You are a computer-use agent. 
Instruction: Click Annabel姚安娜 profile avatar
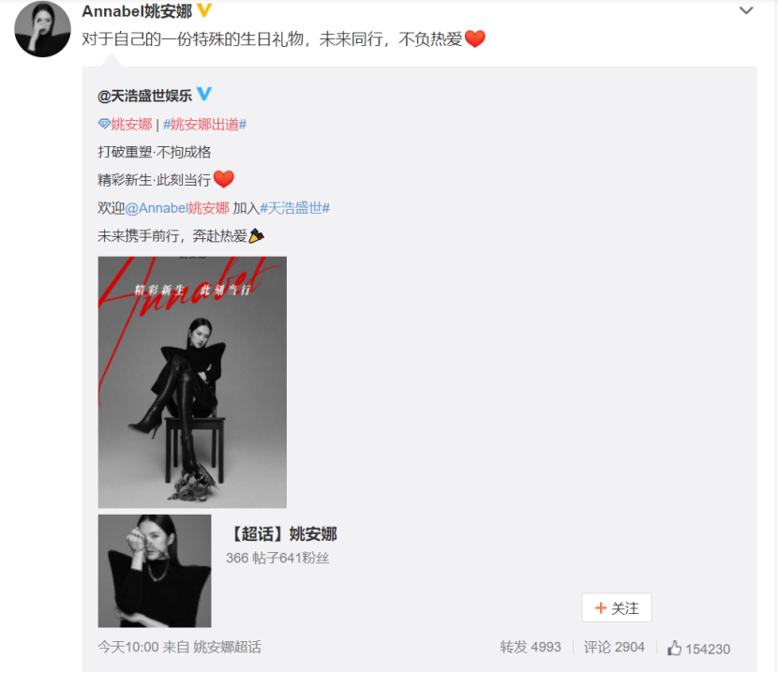coord(43,29)
